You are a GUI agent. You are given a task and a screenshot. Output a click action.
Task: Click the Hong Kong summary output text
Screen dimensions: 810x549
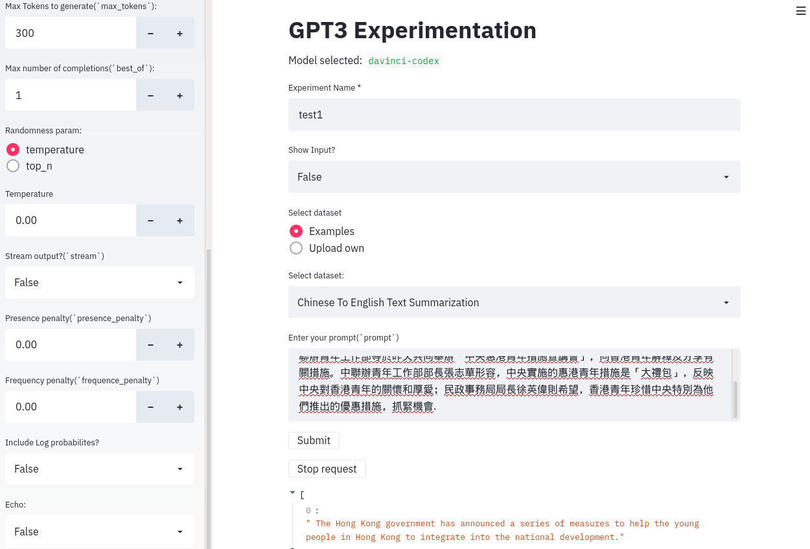coord(502,530)
